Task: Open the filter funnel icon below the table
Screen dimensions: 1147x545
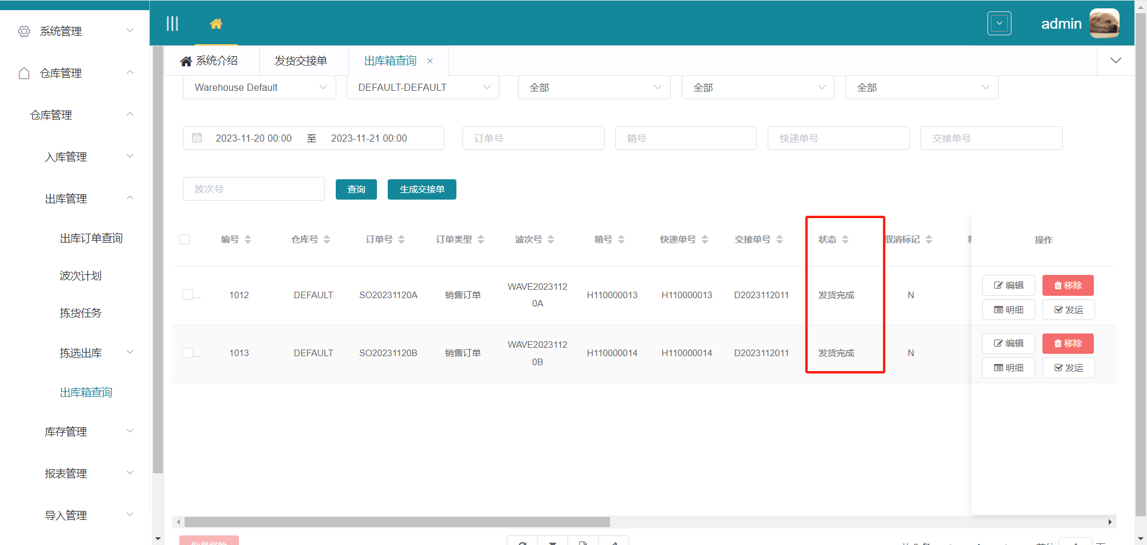Action: point(553,543)
